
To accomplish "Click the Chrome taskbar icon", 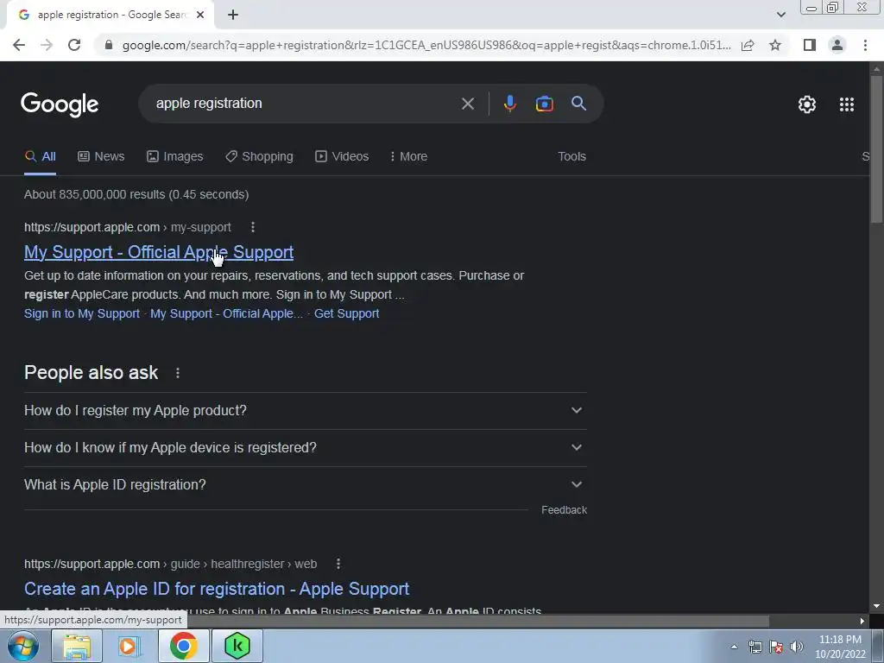I will pos(183,646).
